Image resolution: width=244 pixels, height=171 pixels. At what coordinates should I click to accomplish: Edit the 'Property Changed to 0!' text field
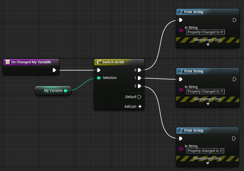[205, 32]
